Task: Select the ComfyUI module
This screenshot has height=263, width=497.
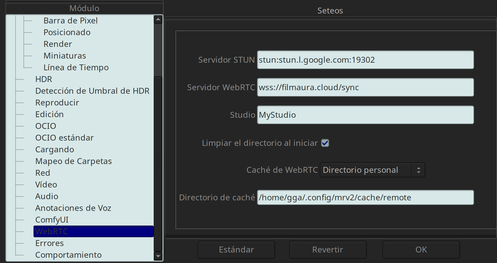Action: tap(52, 220)
